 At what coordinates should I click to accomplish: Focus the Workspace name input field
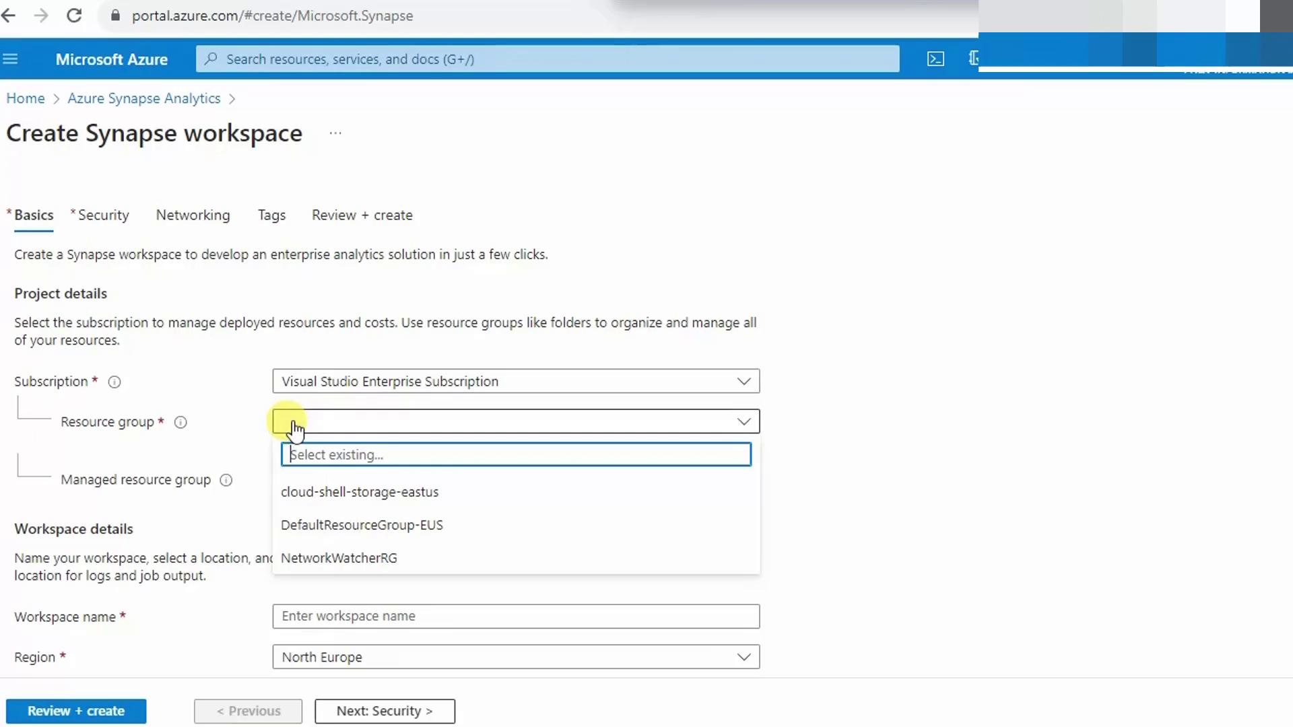click(x=516, y=616)
